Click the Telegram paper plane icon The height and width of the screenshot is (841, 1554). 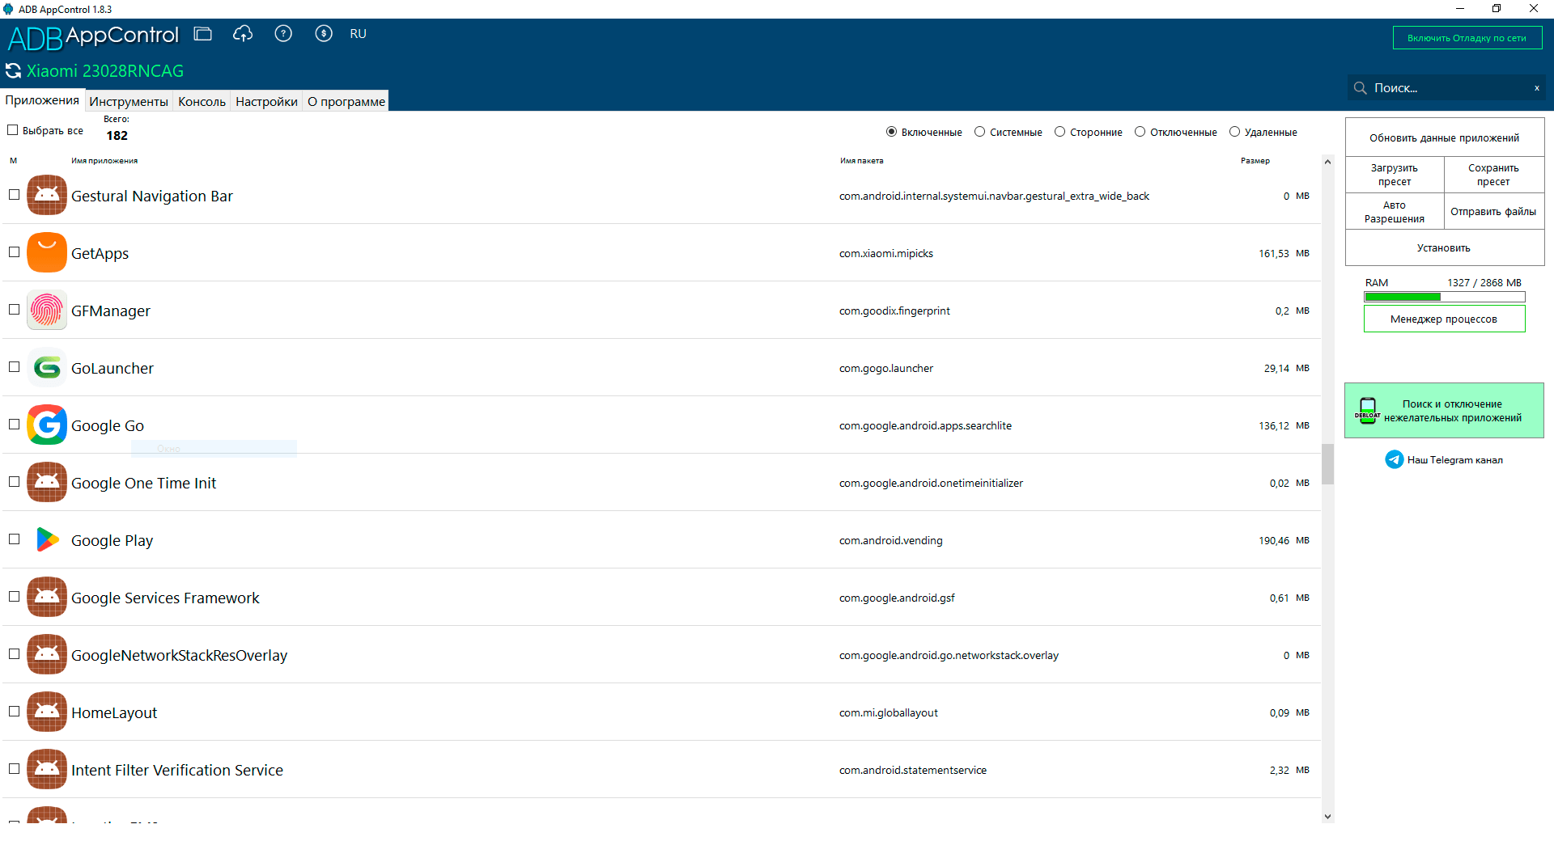pos(1395,459)
